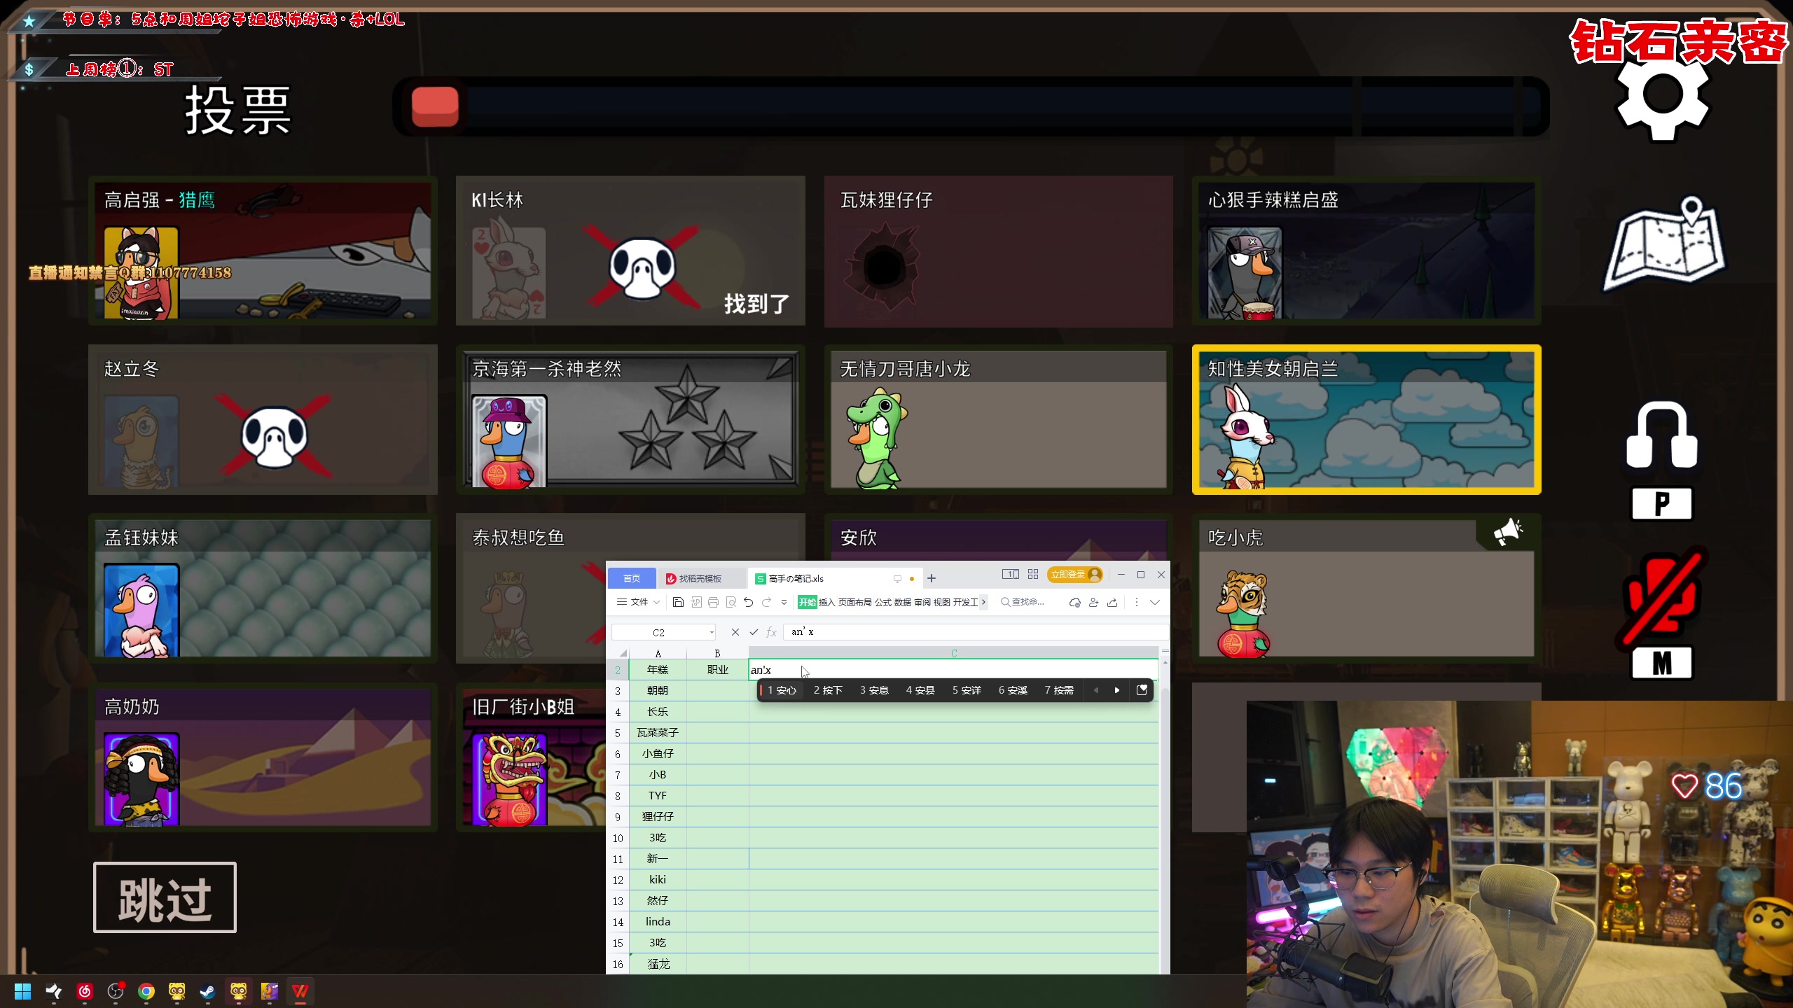Viewport: 1793px width, 1008px height.
Task: Click the print icon in WPS toolbar
Action: [x=713, y=602]
